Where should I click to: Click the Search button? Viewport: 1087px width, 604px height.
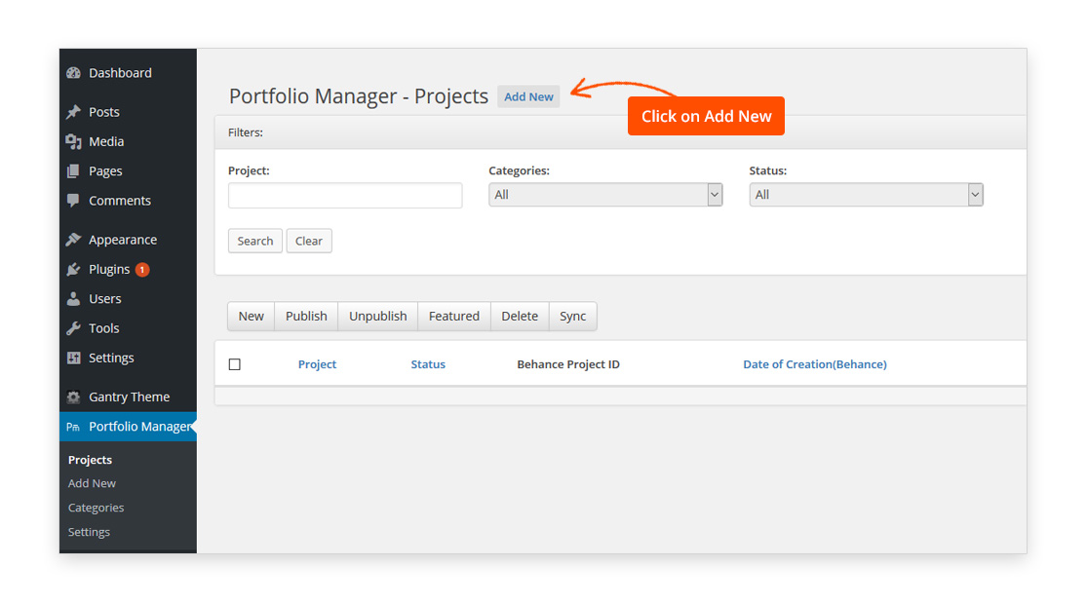click(255, 241)
